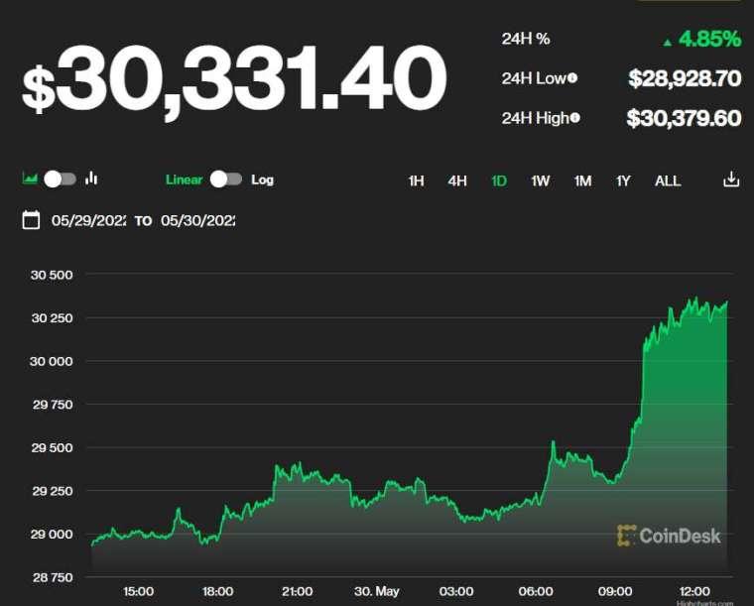This screenshot has height=606, width=754.
Task: Click info icon beside 24H High
Action: [575, 118]
